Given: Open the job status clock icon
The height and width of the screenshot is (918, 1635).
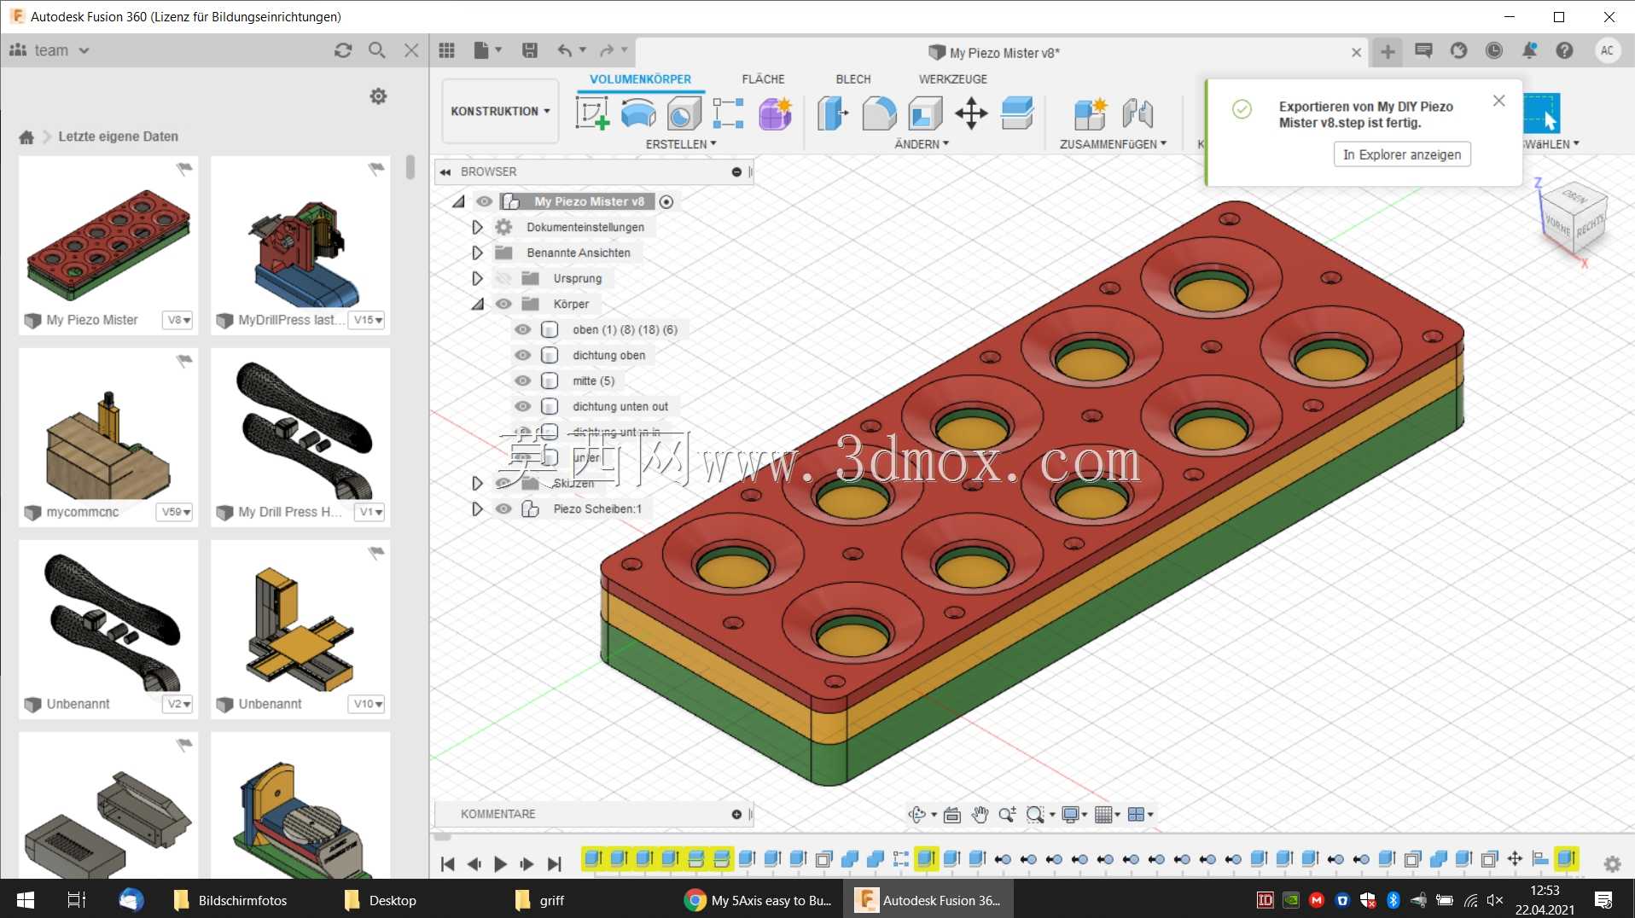Looking at the screenshot, I should [1493, 50].
